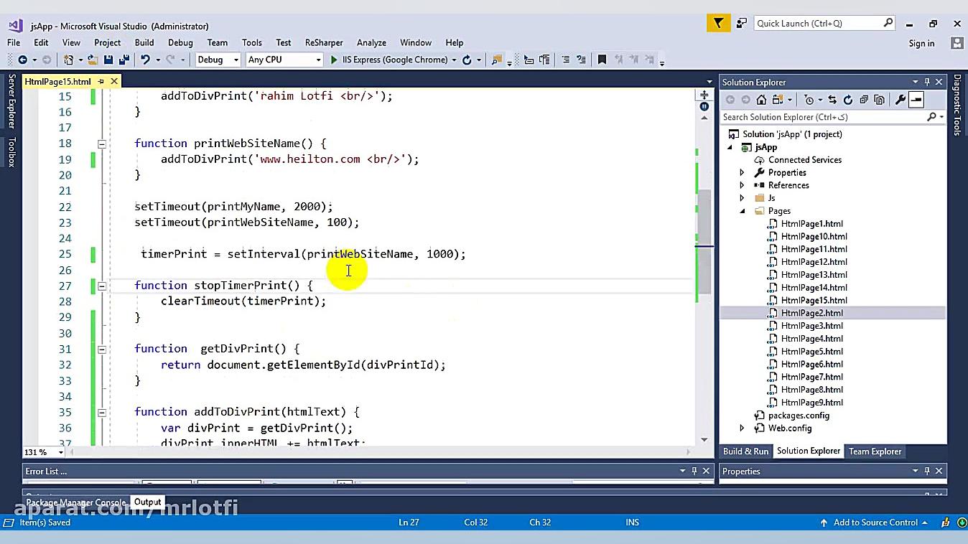Viewport: 968px width, 544px height.
Task: Open the ReSharper menu
Action: click(x=324, y=43)
